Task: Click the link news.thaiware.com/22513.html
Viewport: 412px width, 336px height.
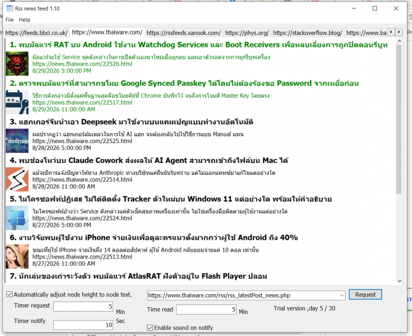Action: pos(82,257)
